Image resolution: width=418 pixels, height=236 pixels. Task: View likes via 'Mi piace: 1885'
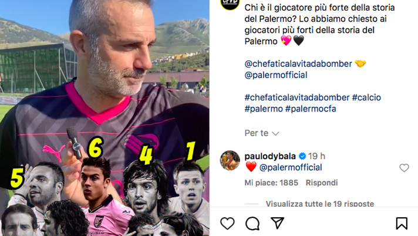pos(271,183)
